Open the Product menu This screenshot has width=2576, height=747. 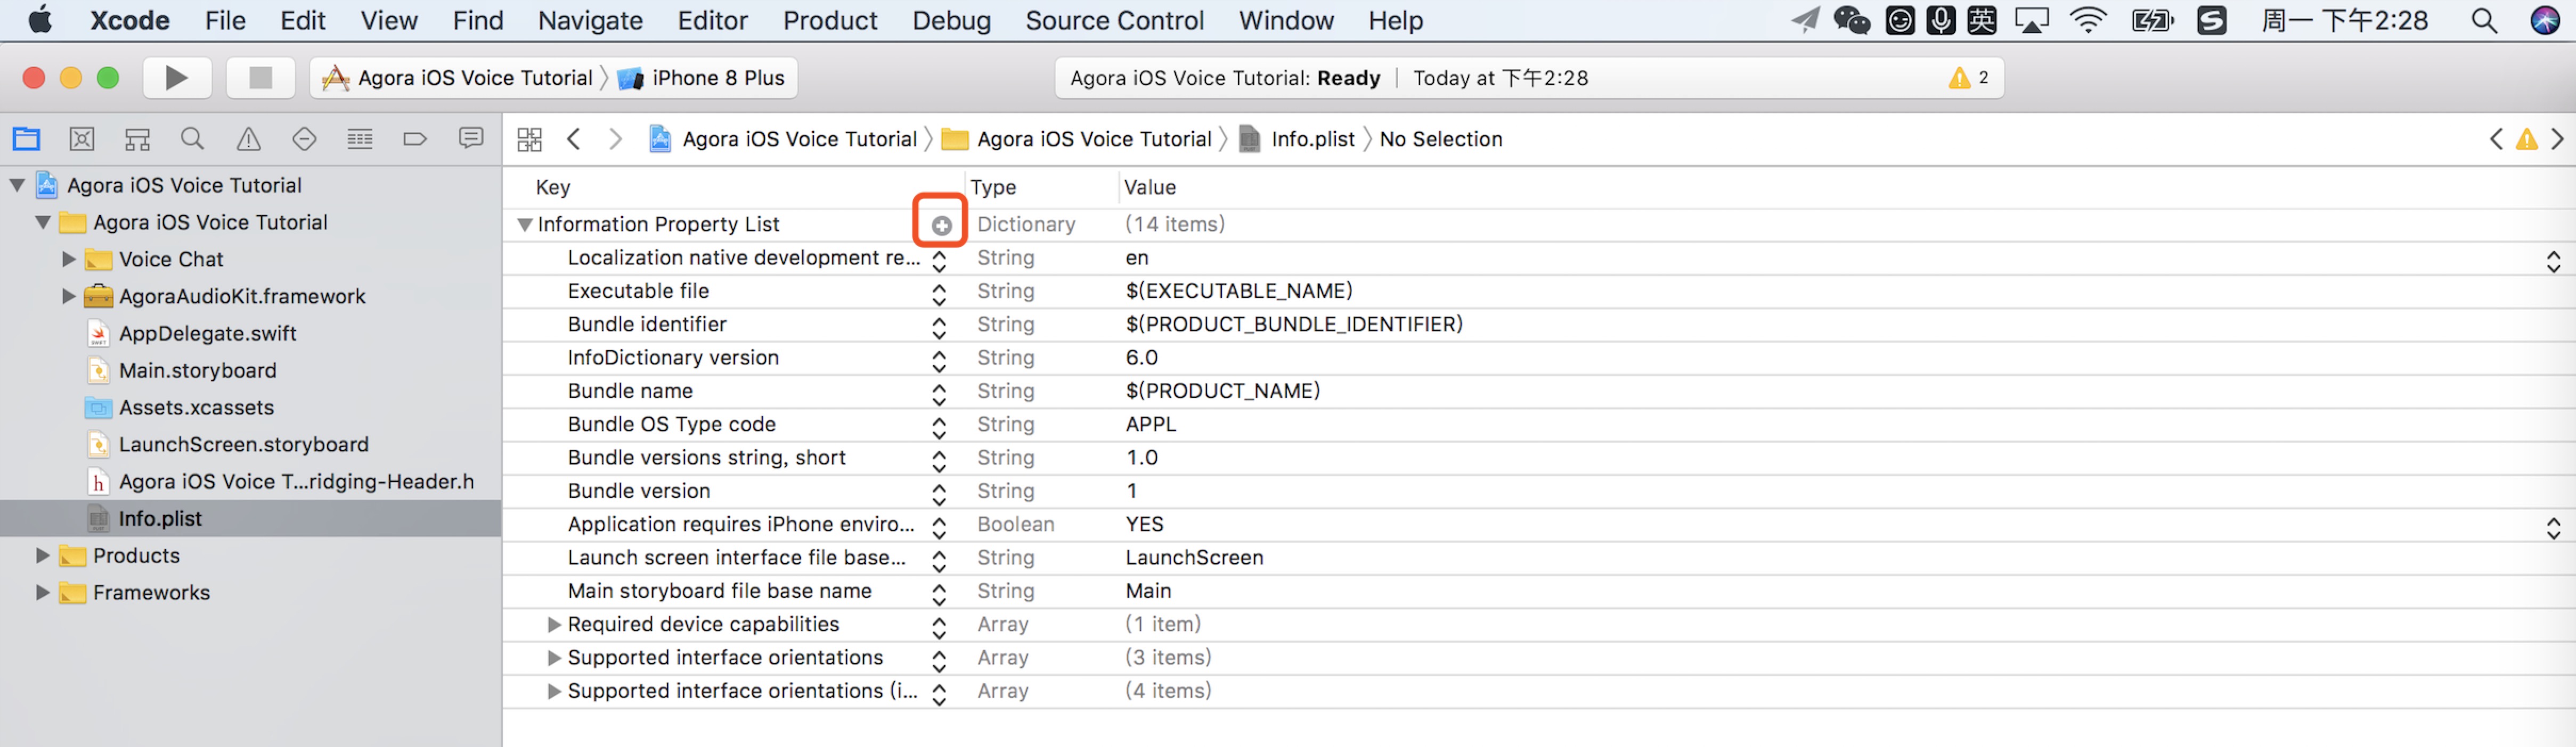pyautogui.click(x=830, y=20)
